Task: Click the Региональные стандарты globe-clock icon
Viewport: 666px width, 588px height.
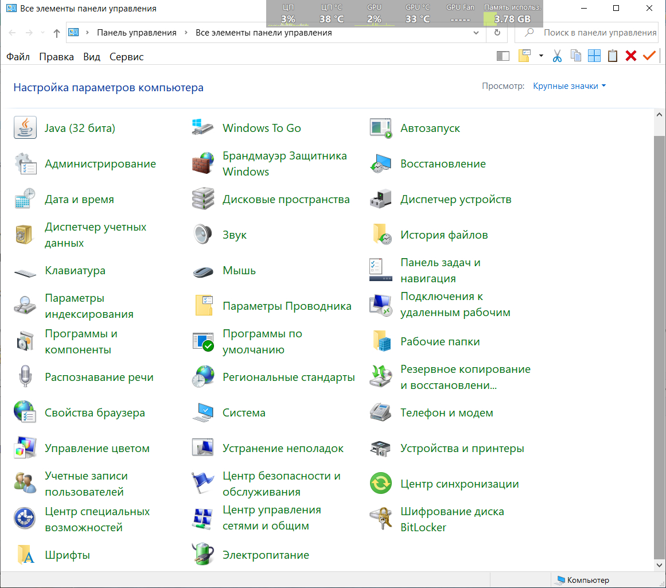Action: 203,377
